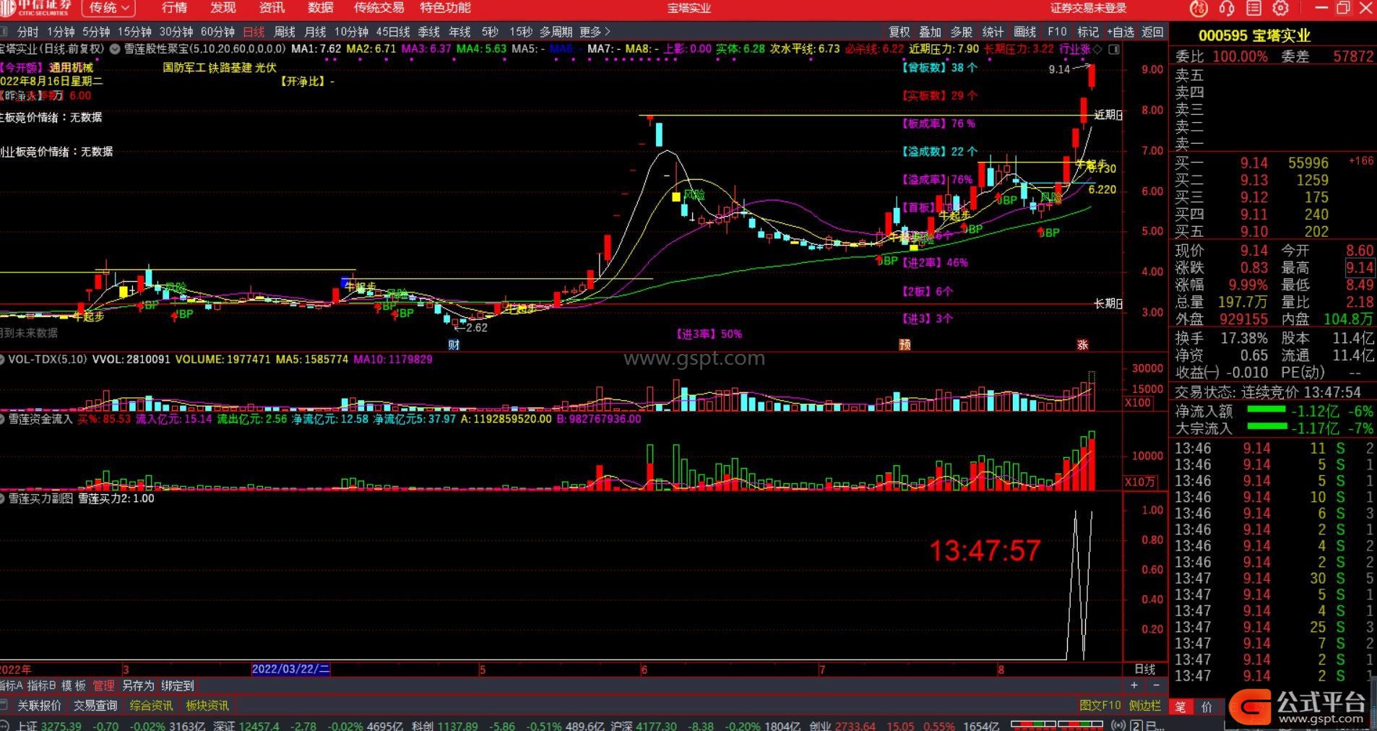
Task: Switch to 45日线 period
Action: click(393, 32)
